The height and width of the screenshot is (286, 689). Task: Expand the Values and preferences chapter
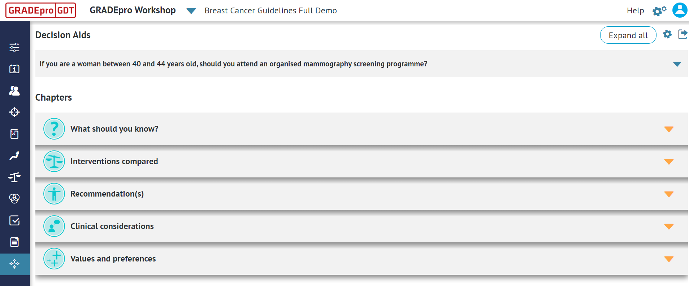point(668,259)
